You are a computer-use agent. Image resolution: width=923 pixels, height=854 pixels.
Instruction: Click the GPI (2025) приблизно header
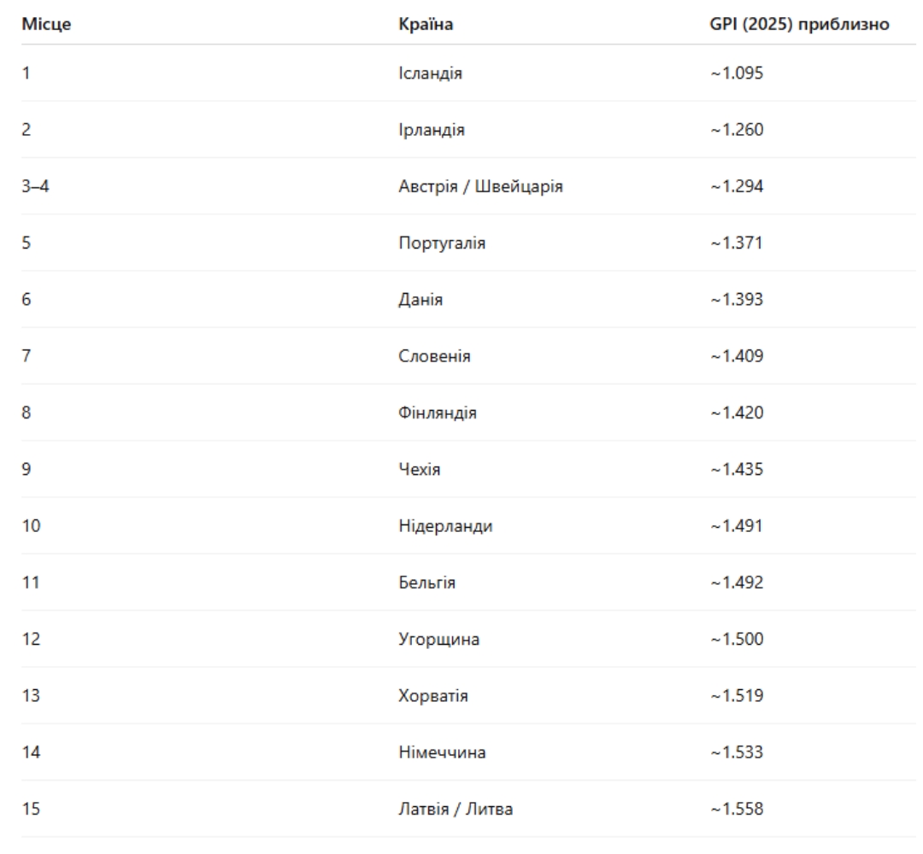click(799, 24)
